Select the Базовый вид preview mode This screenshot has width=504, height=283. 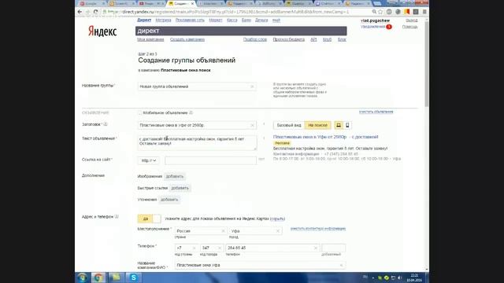coord(289,125)
